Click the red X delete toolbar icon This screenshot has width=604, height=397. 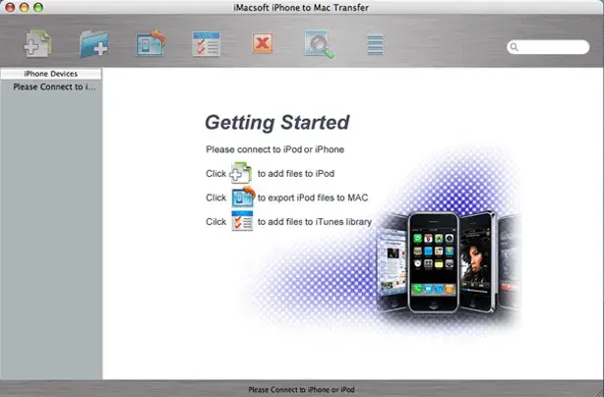point(263,43)
